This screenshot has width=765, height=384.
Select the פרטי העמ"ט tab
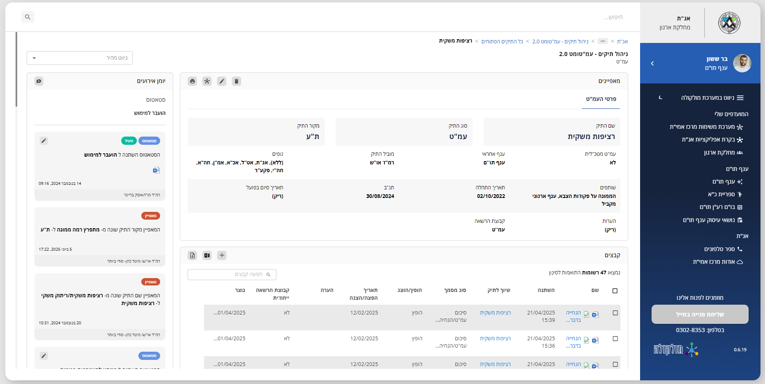(x=601, y=99)
